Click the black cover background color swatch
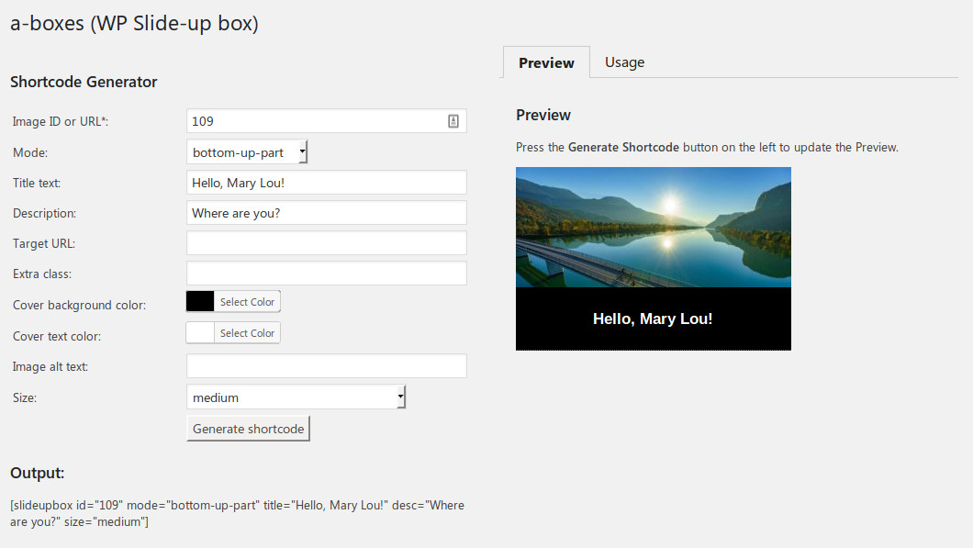The height and width of the screenshot is (548, 973). (200, 302)
